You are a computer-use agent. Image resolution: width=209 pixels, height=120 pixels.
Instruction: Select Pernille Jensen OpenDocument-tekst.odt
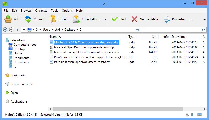click(82, 62)
